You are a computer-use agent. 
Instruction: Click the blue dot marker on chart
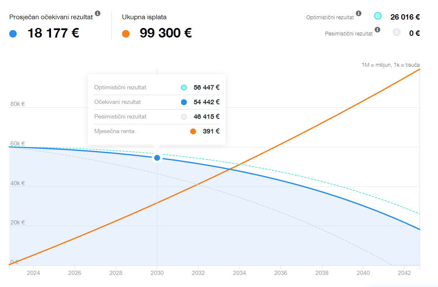157,158
